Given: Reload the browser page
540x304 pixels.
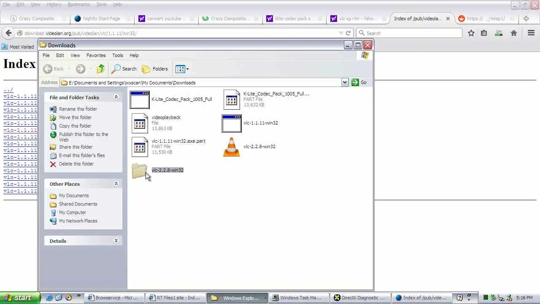Looking at the screenshot, I should tap(348, 33).
